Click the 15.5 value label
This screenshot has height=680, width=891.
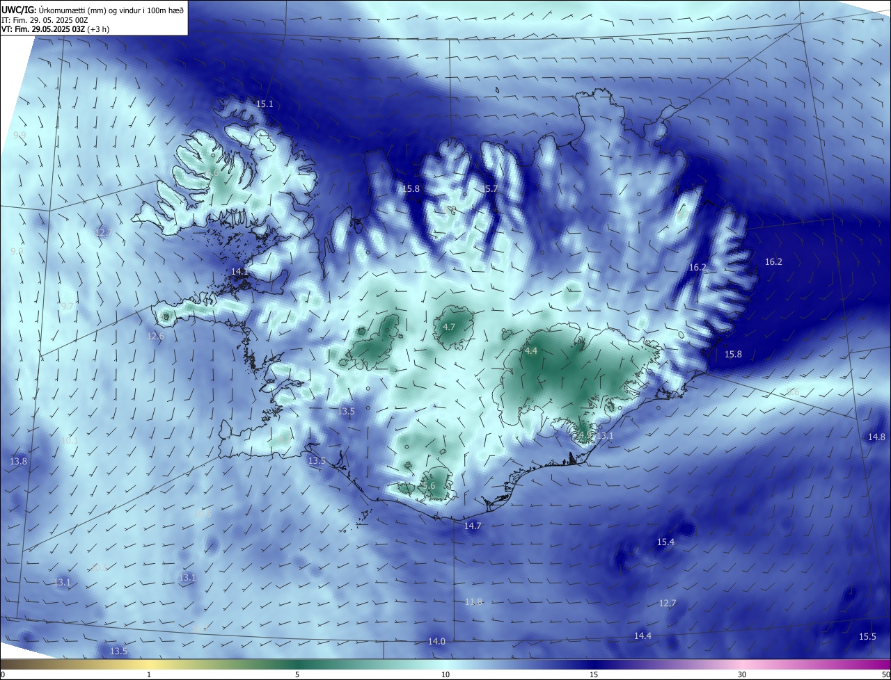867,636
